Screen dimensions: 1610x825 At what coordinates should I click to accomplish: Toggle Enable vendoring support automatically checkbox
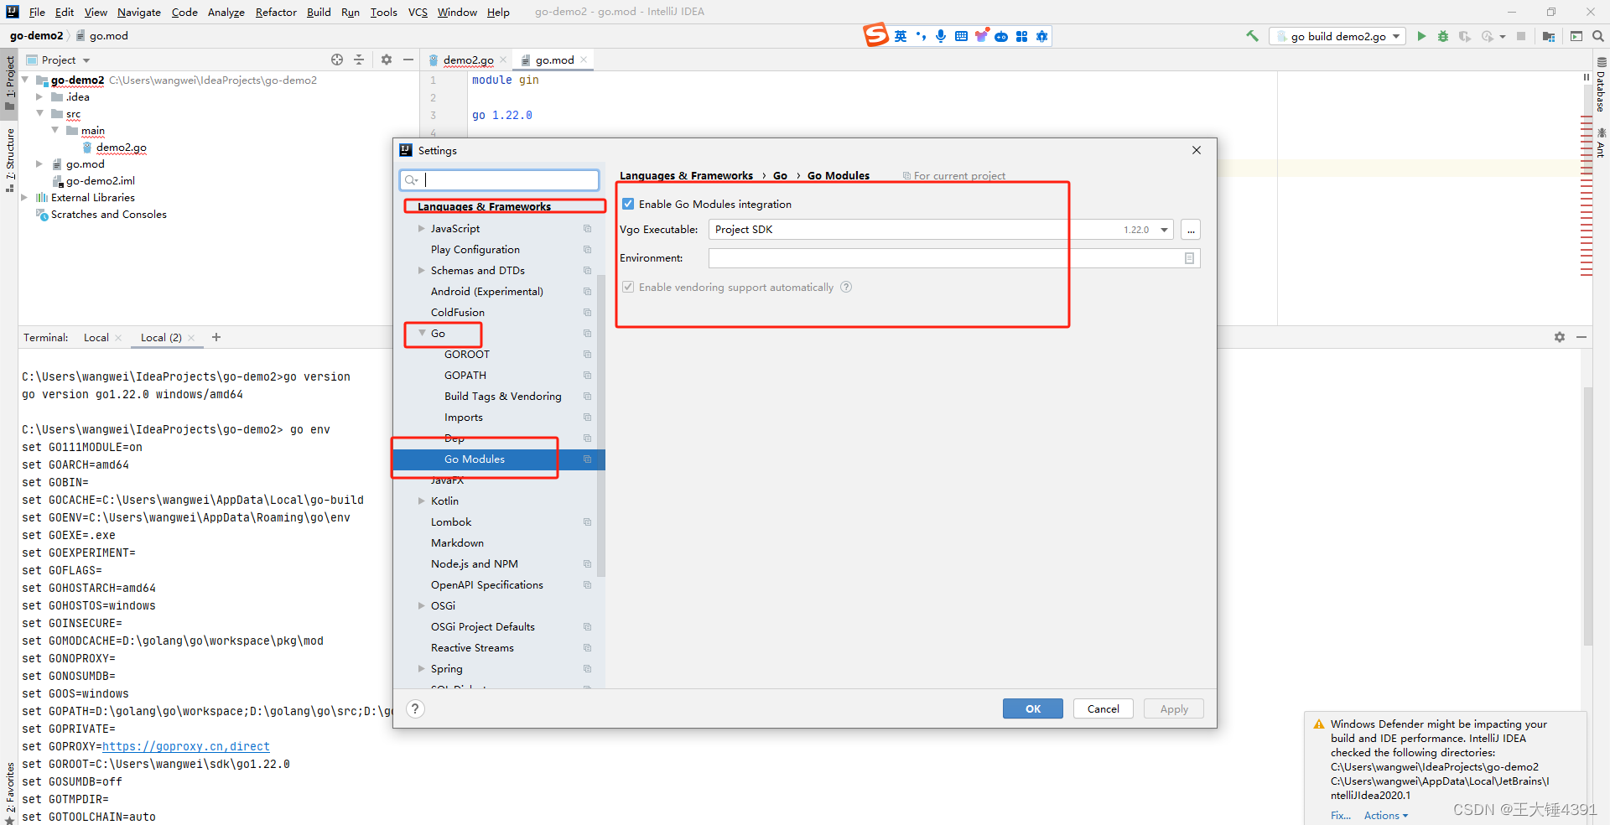click(x=628, y=287)
